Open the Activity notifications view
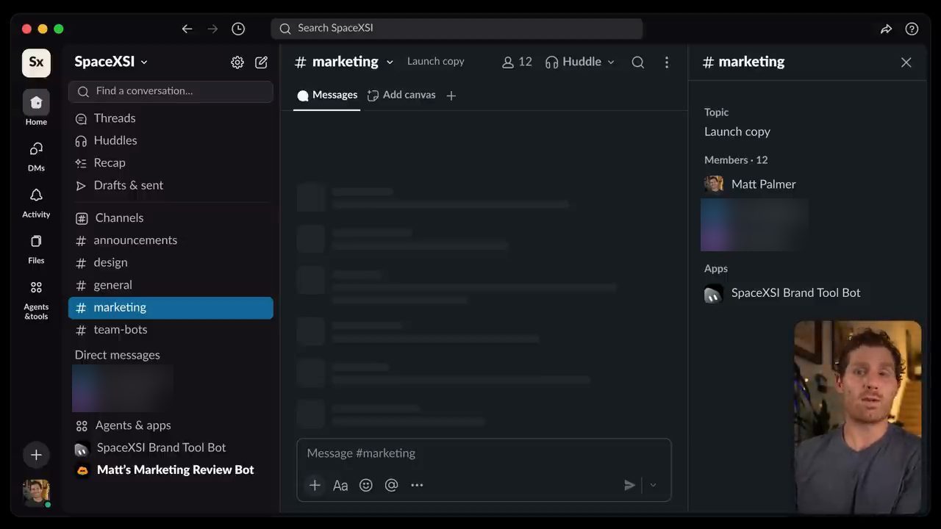 (36, 203)
